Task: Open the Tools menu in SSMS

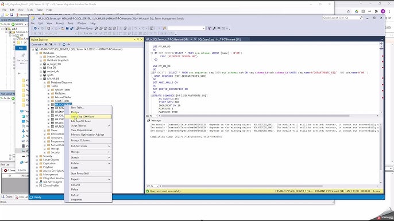Action: point(71,23)
